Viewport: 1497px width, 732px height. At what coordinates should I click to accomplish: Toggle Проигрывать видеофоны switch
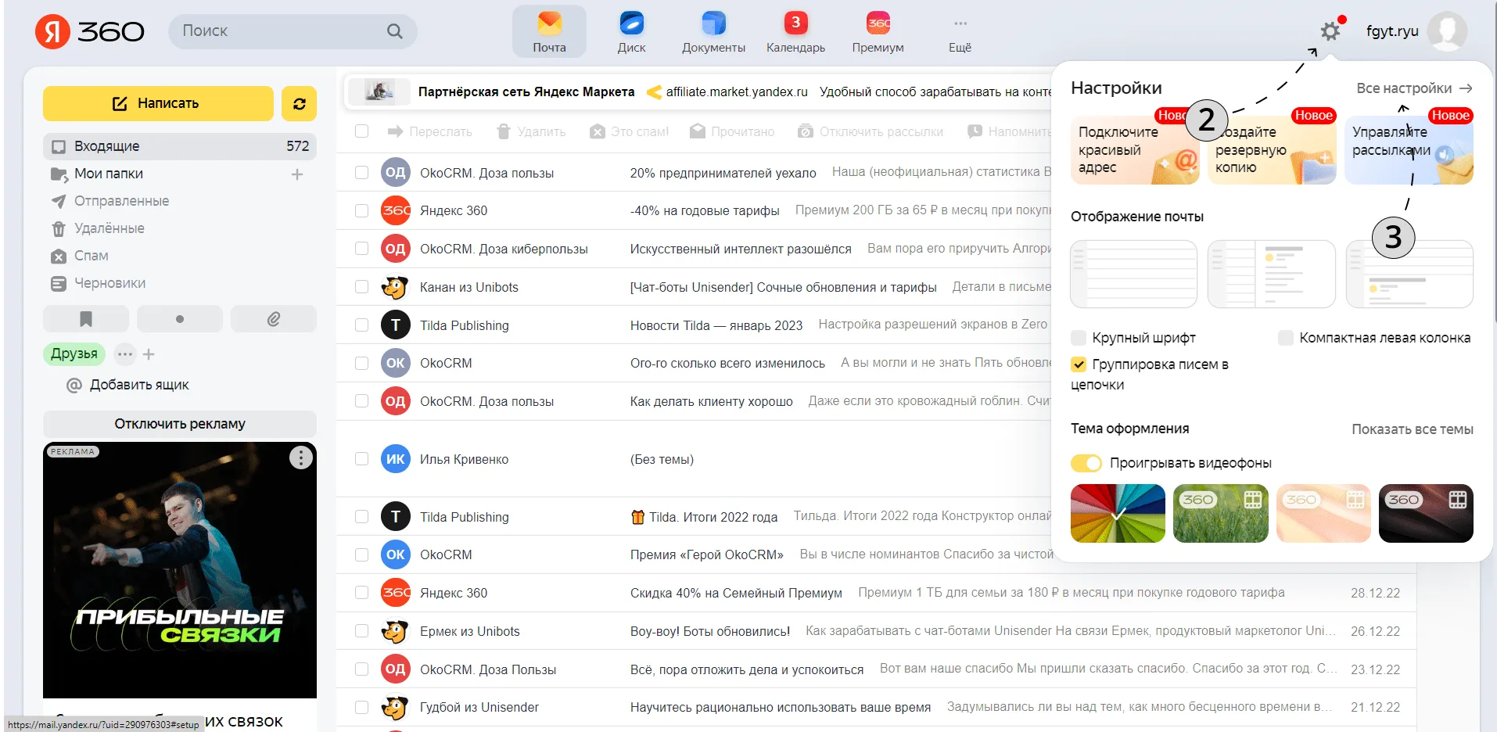1086,463
